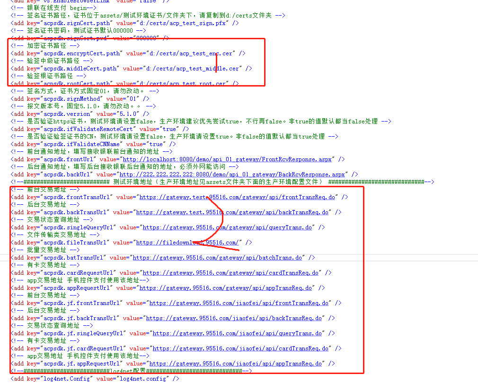
Task: Click the comment 是否验证验签证书的CN
Action: [174, 137]
